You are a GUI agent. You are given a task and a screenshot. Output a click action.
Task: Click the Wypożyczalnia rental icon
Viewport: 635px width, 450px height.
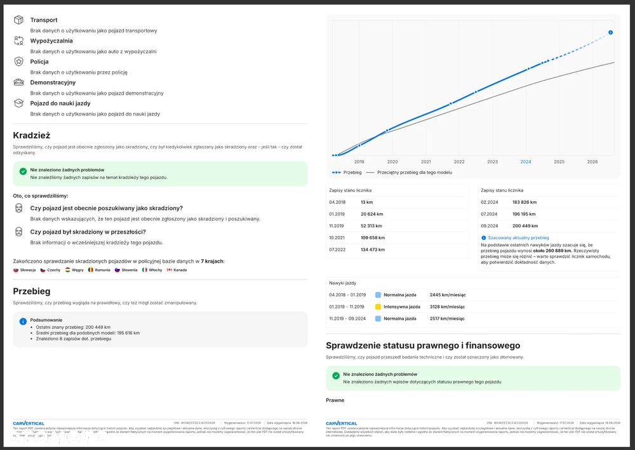tap(18, 41)
